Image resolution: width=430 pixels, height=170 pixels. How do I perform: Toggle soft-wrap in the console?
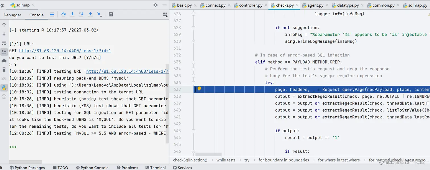pos(4,43)
